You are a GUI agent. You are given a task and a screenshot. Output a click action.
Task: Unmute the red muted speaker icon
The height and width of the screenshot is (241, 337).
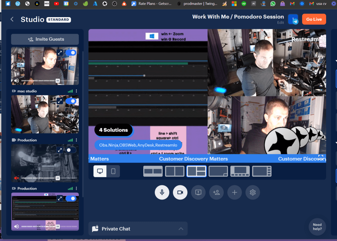(x=16, y=178)
